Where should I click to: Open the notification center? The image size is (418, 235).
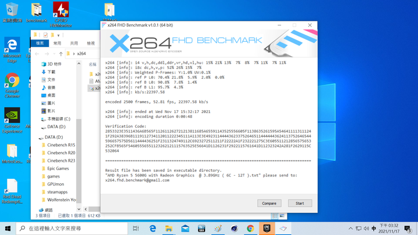click(408, 229)
